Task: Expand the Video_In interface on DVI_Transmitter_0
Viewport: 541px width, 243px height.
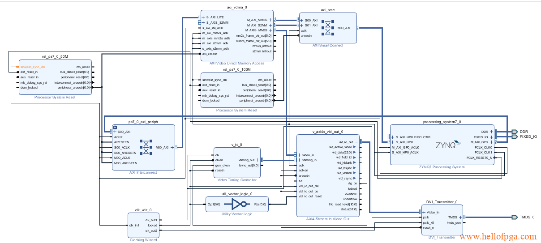Action: pyautogui.click(x=424, y=212)
